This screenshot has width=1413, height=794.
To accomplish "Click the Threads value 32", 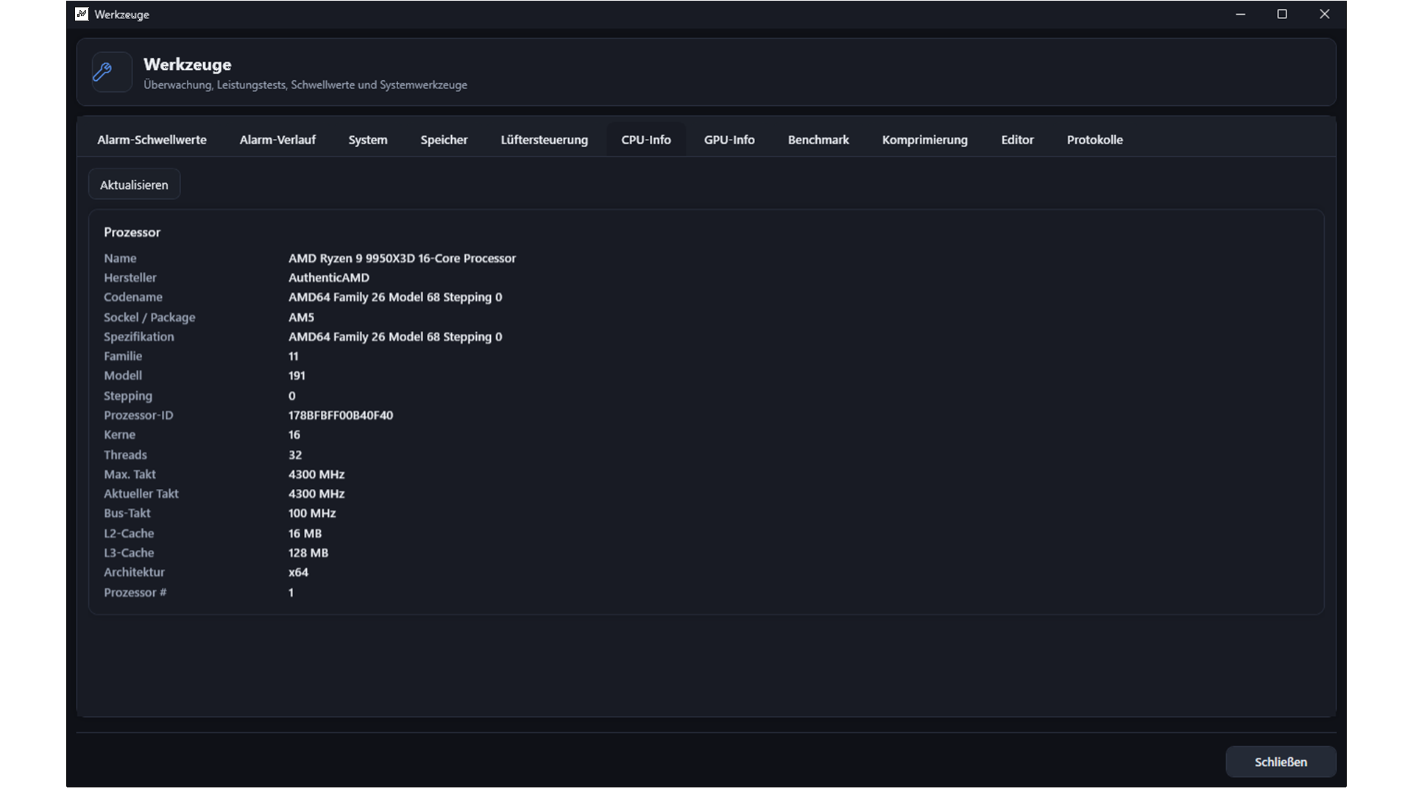I will 295,455.
